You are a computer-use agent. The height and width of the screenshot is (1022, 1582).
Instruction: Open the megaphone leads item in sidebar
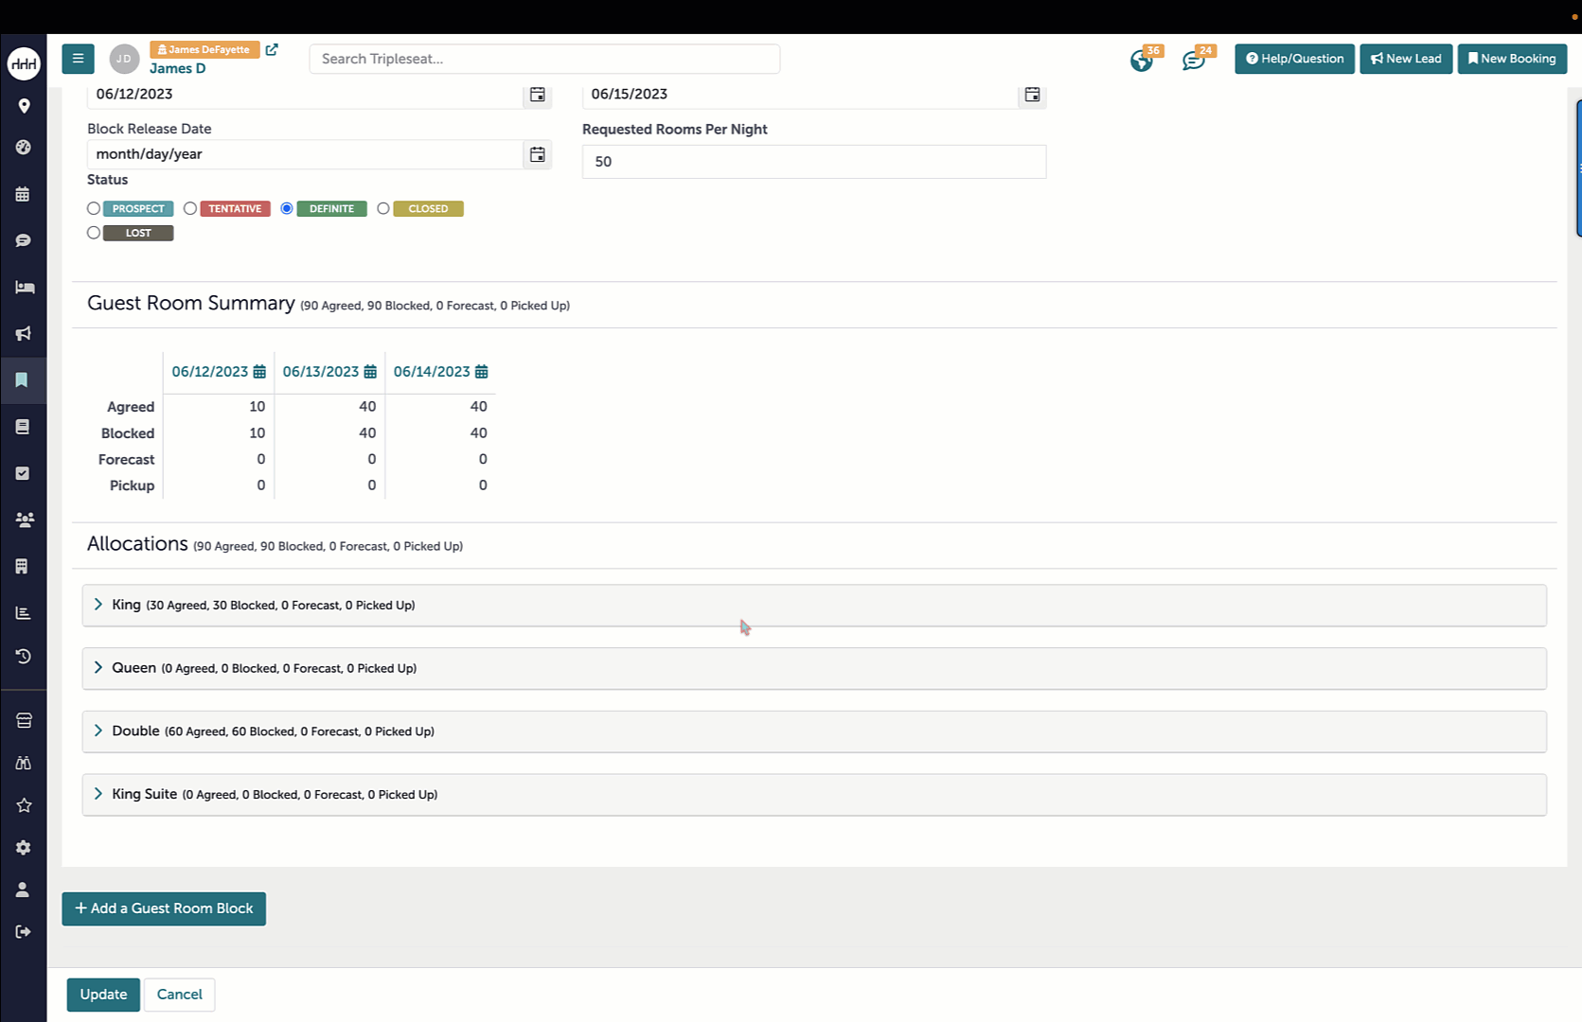tap(24, 333)
